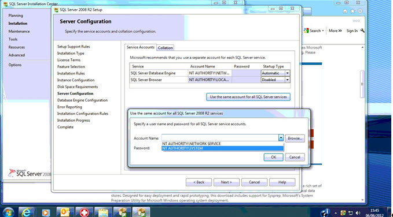This screenshot has width=393, height=217.
Task: Choose NT AUTHORITY\NETWORK SERVICE from the list
Action: [223, 144]
